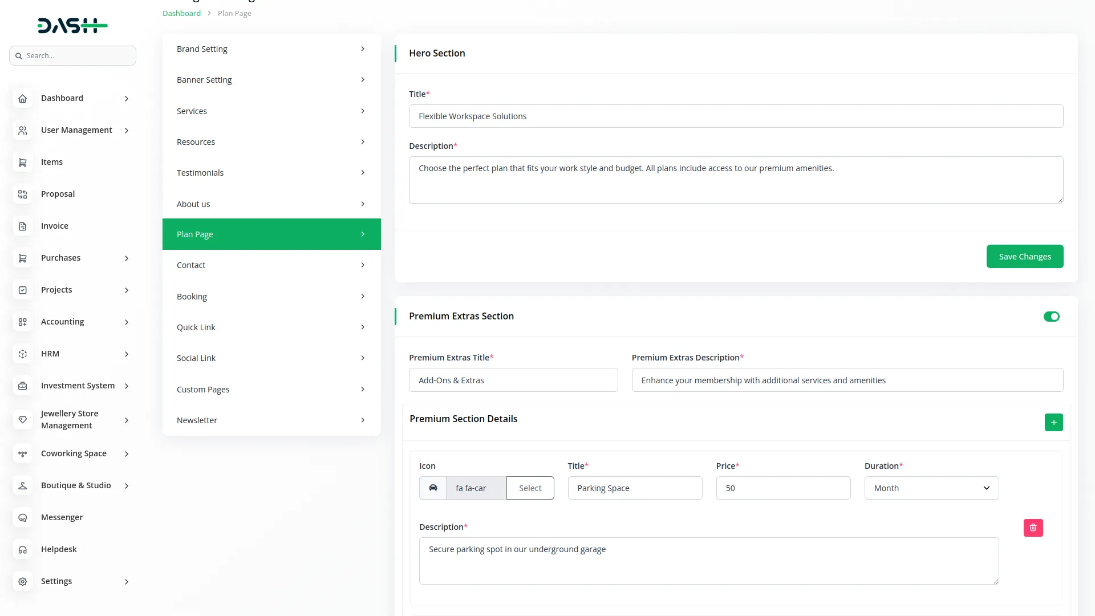Click the car icon preview box
Screen dimensions: 1095x616
tap(433, 488)
